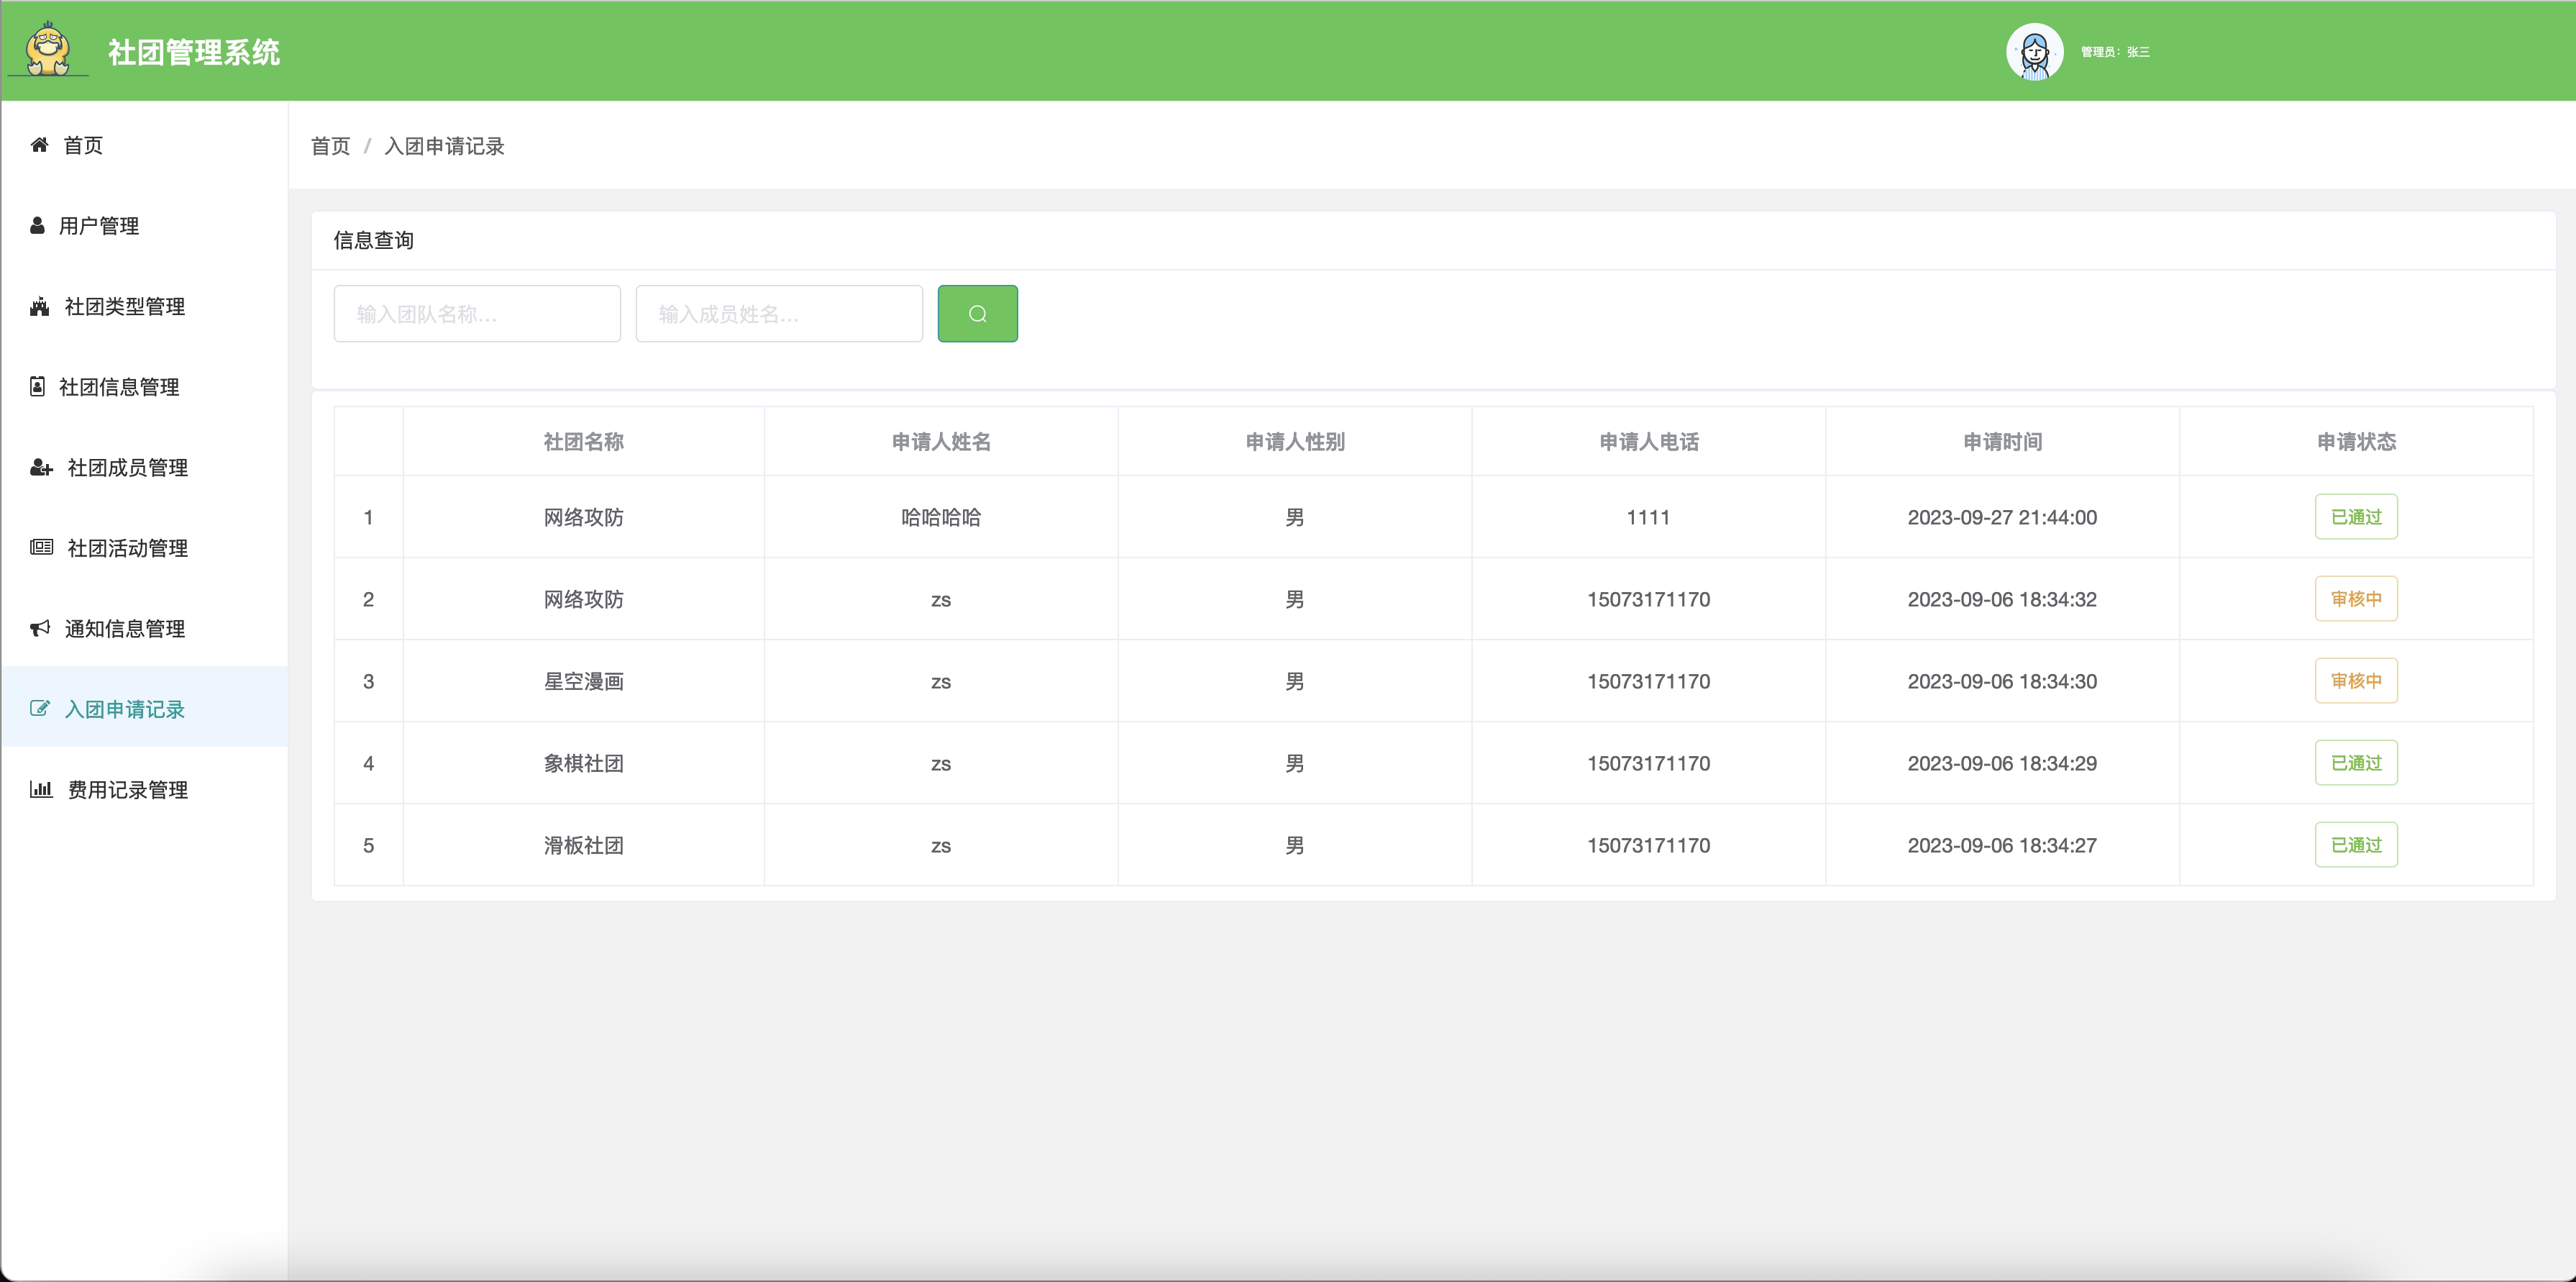The height and width of the screenshot is (1282, 2576).
Task: Click the 申请时间 column header
Action: pyautogui.click(x=2002, y=442)
